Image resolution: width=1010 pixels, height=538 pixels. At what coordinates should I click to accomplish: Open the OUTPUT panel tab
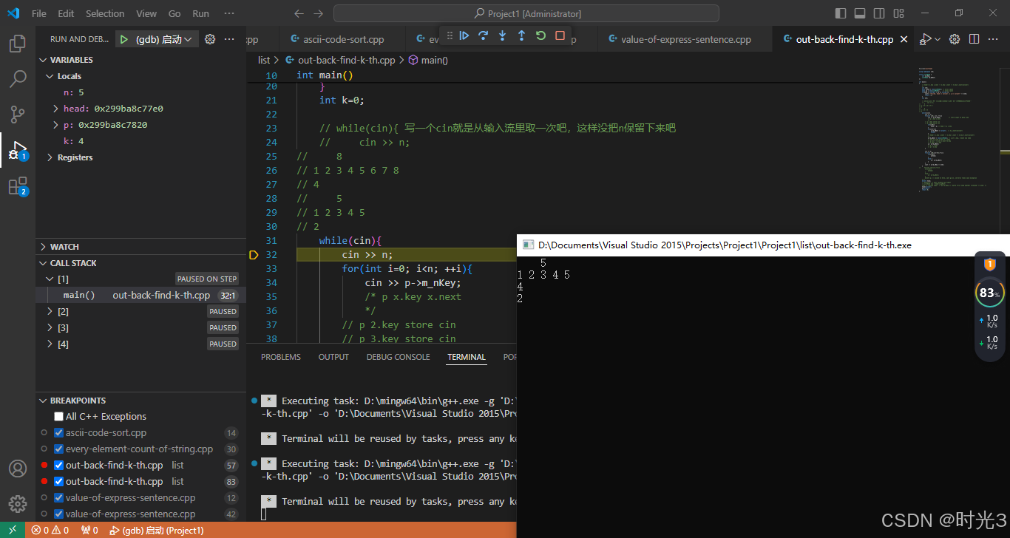click(x=333, y=357)
